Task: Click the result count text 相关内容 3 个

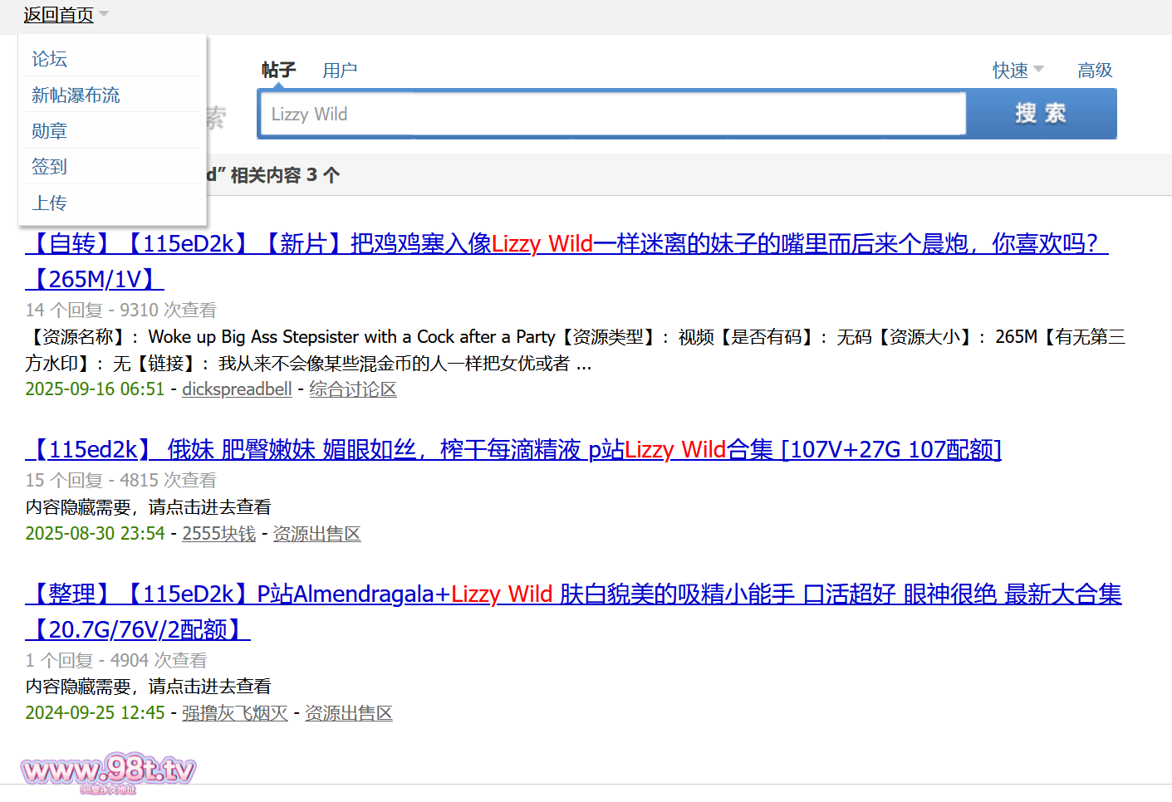Action: pos(285,175)
